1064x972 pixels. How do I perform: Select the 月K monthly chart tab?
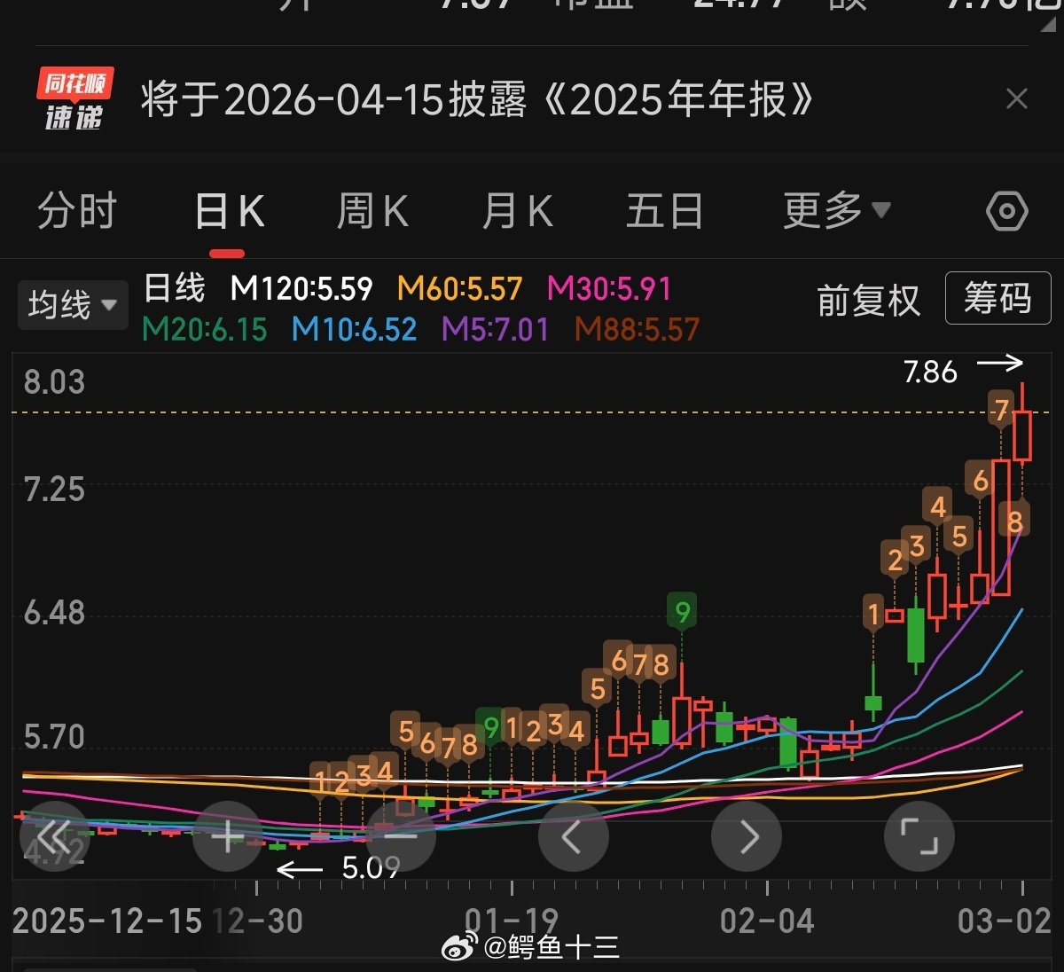(517, 211)
